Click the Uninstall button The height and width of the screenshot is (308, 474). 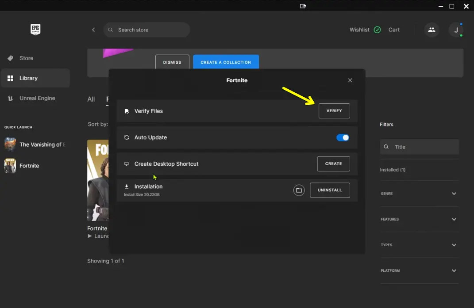(330, 190)
